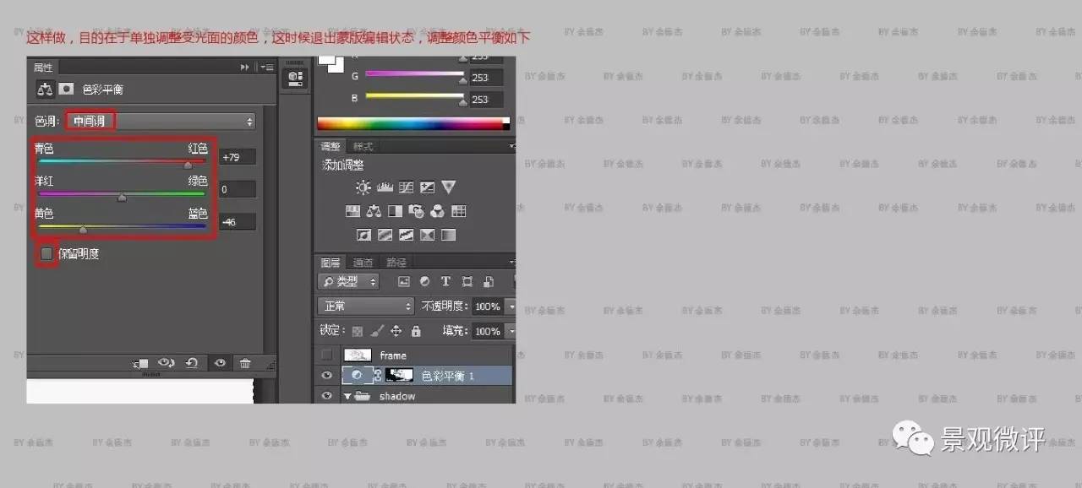Expand the shadow layer group

coord(347,396)
